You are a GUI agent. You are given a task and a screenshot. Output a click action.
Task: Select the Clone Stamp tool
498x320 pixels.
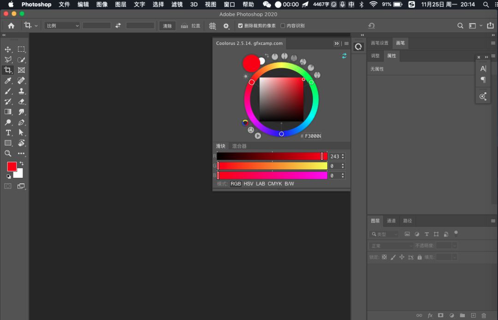pos(21,91)
